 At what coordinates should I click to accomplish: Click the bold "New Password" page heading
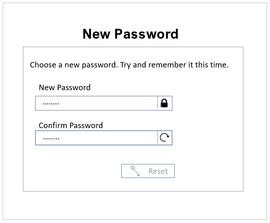[130, 34]
